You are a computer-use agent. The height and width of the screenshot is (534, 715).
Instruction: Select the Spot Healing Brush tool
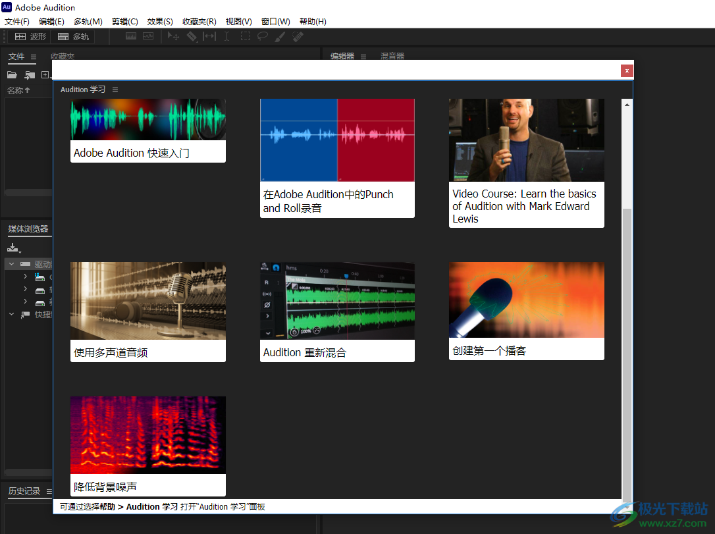pyautogui.click(x=297, y=36)
